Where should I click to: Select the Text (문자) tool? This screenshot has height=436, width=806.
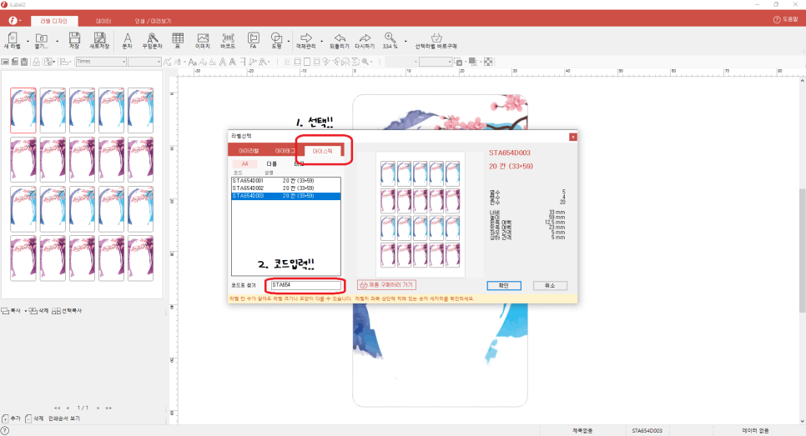[x=128, y=38]
